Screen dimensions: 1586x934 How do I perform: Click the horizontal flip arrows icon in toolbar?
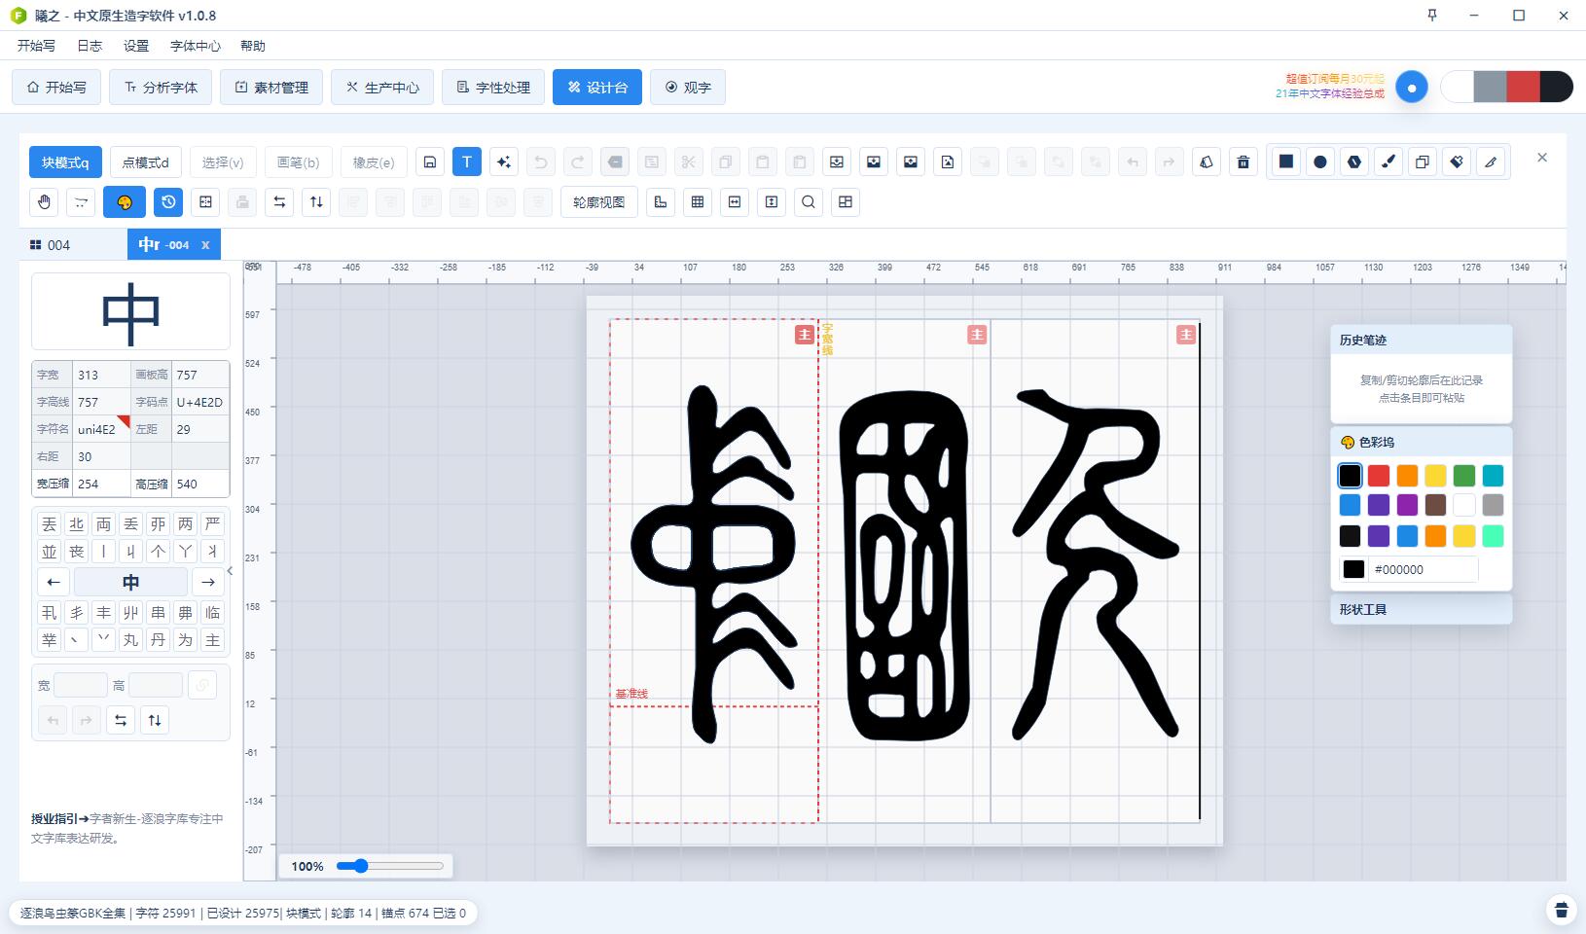[x=280, y=202]
